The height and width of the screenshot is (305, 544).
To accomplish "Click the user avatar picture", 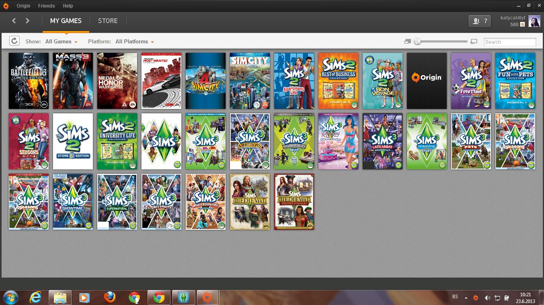I will click(x=534, y=21).
